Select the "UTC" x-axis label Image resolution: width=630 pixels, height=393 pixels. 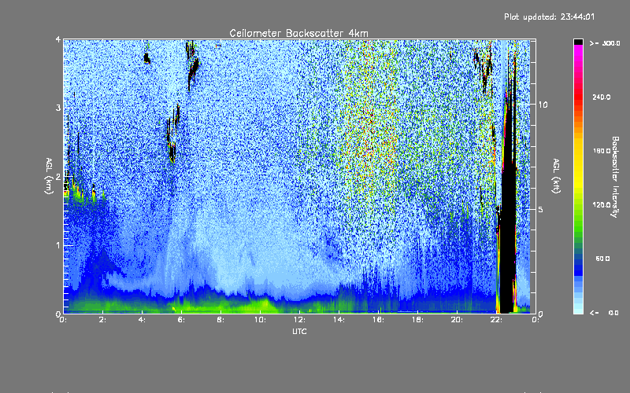(299, 331)
